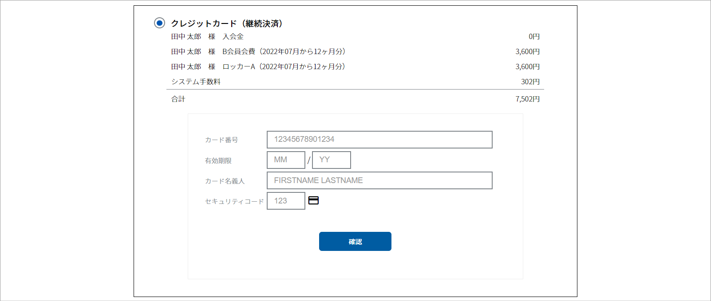
Task: Click the セキュリティコード input box
Action: pos(286,201)
